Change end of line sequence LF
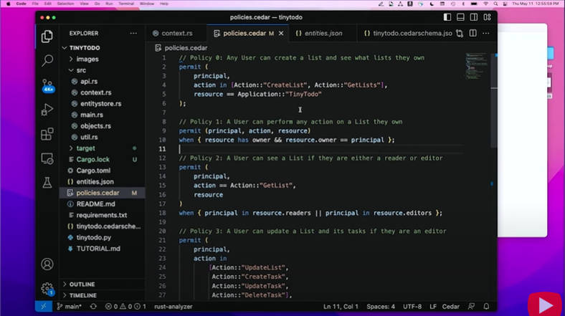Image resolution: width=565 pixels, height=316 pixels. (x=433, y=307)
